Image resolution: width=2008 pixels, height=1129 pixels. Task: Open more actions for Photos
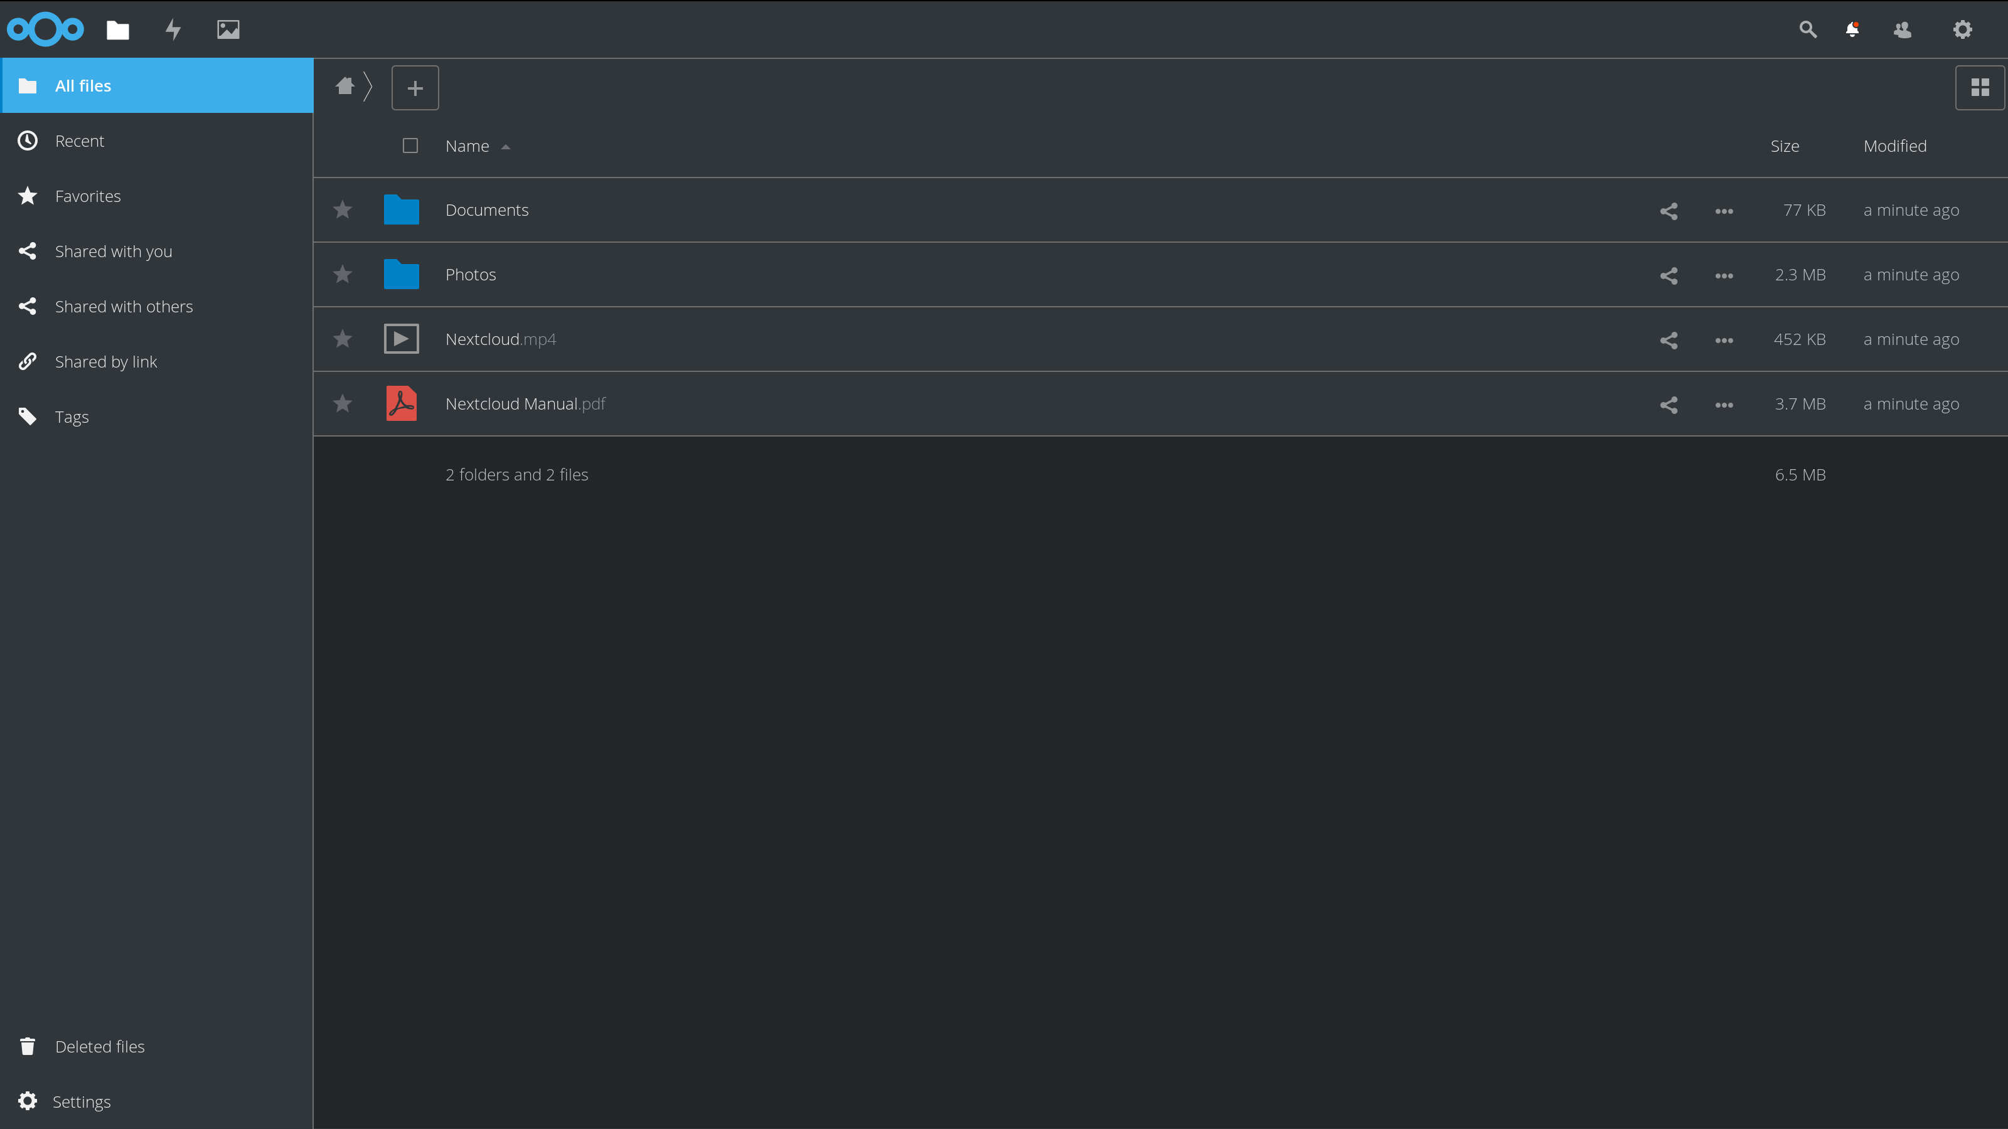click(1724, 276)
